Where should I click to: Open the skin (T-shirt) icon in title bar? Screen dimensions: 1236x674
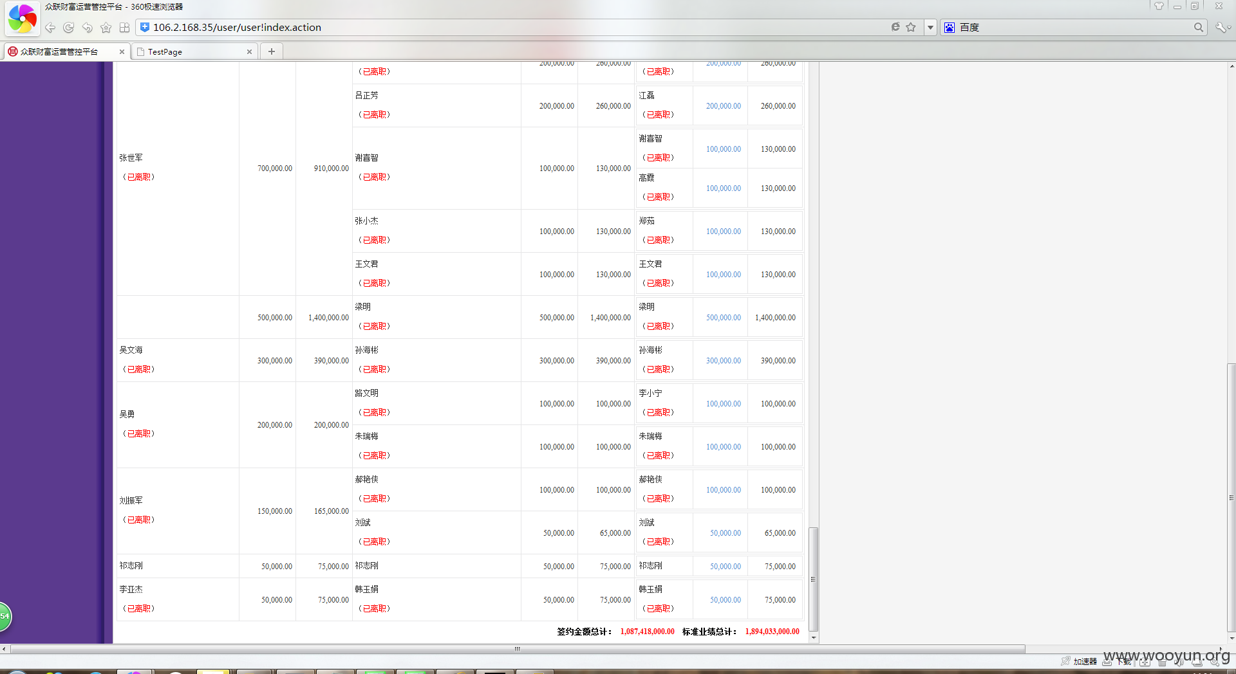pyautogui.click(x=1159, y=6)
